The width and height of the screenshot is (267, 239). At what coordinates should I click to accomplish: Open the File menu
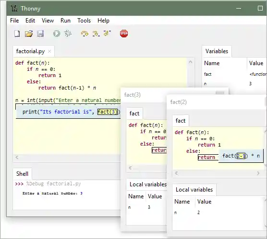tap(14, 21)
